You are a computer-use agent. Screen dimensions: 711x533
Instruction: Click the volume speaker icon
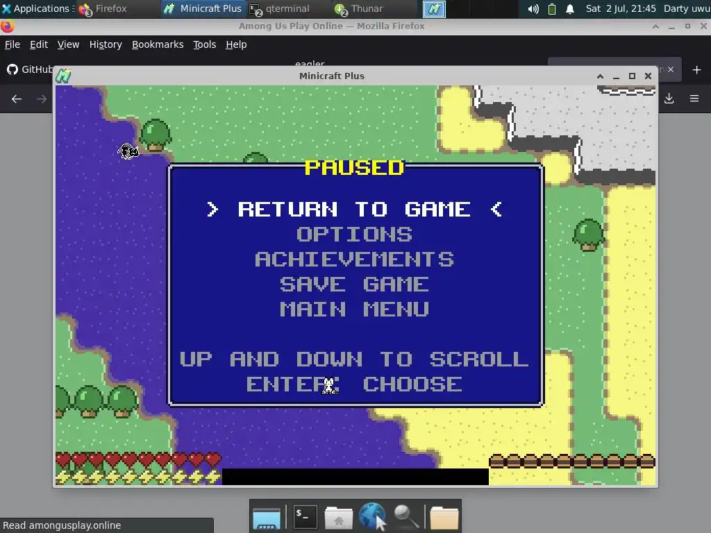[x=533, y=8]
